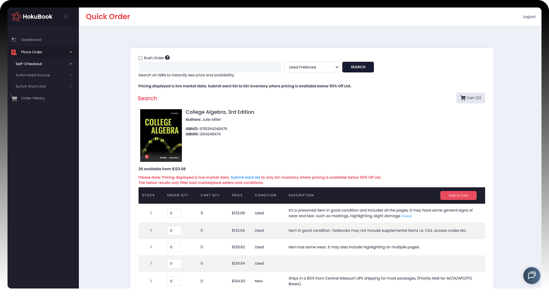Viewport: 549px width, 296px height.
Task: Click the Submit want list link
Action: click(x=245, y=177)
